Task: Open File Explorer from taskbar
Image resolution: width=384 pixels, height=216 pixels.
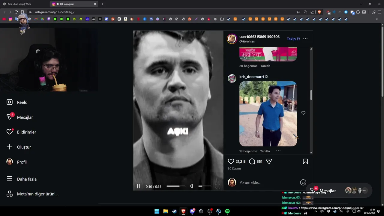Action: 166,211
